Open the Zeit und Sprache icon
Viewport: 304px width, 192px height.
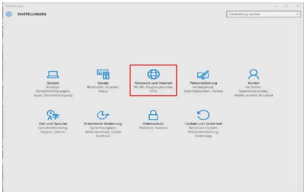click(x=53, y=115)
